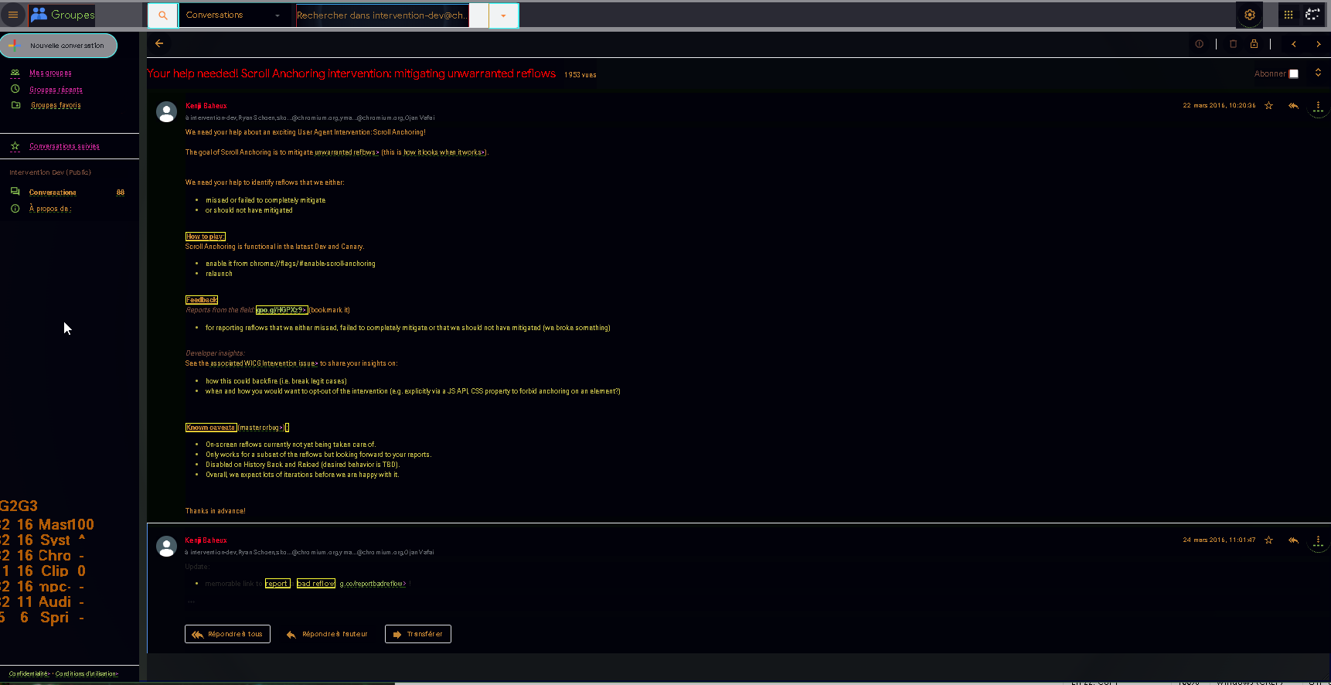Click first message author avatar
Screen dimensions: 1331x685
(x=166, y=112)
